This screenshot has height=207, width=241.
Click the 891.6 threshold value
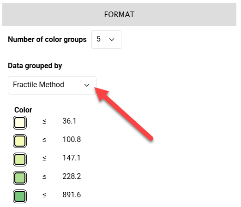click(x=72, y=195)
